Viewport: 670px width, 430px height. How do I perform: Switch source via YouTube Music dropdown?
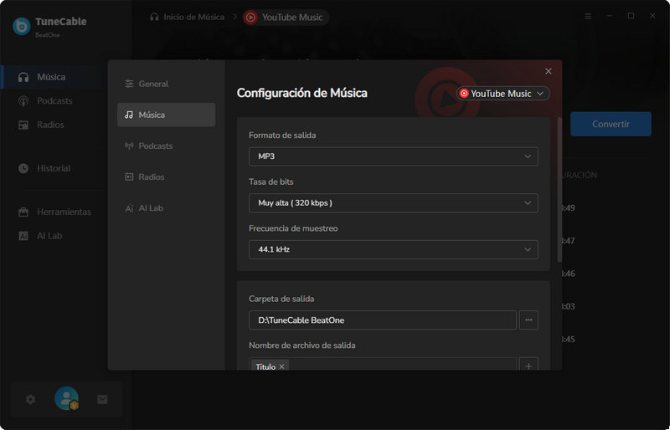point(502,94)
